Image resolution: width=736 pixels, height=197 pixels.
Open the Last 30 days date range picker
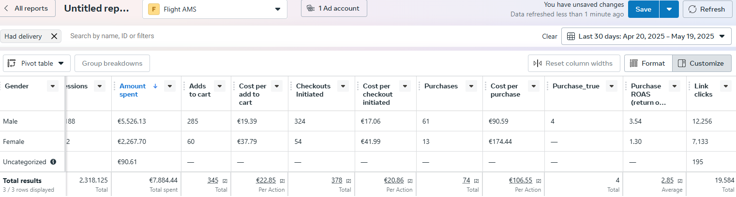point(646,36)
